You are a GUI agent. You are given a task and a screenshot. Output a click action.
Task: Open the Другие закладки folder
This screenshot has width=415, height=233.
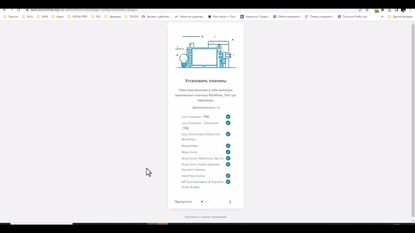pos(400,17)
